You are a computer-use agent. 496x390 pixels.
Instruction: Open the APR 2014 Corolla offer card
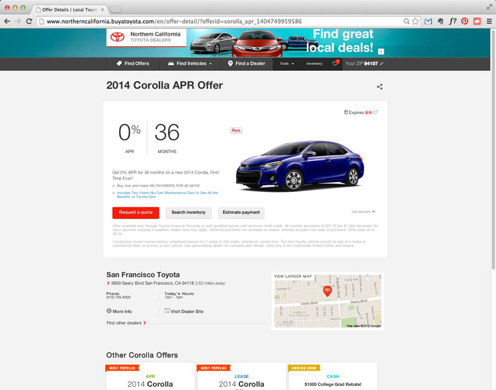[x=150, y=377]
